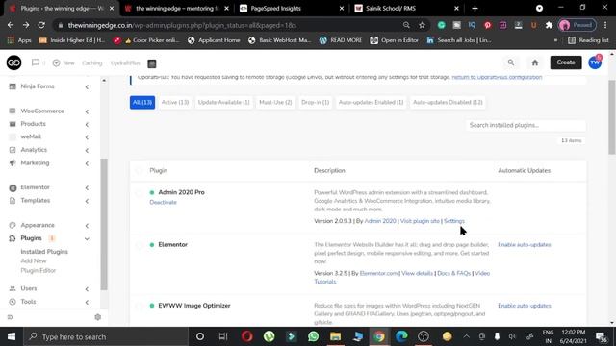616x346 pixels.
Task: Select the Drop-in (1) filter
Action: point(315,103)
